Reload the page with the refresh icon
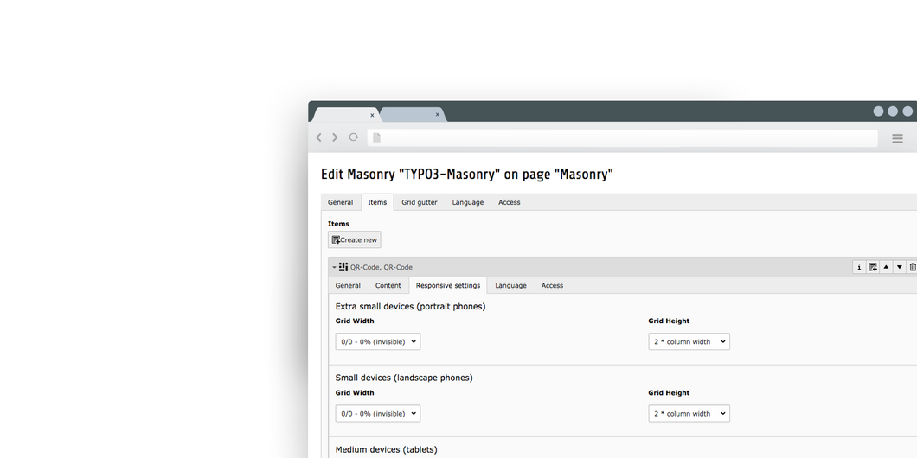The width and height of the screenshot is (917, 458). 354,137
